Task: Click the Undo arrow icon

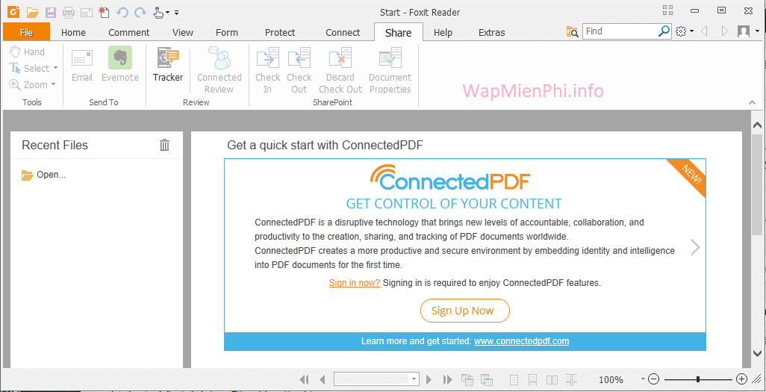Action: point(122,13)
